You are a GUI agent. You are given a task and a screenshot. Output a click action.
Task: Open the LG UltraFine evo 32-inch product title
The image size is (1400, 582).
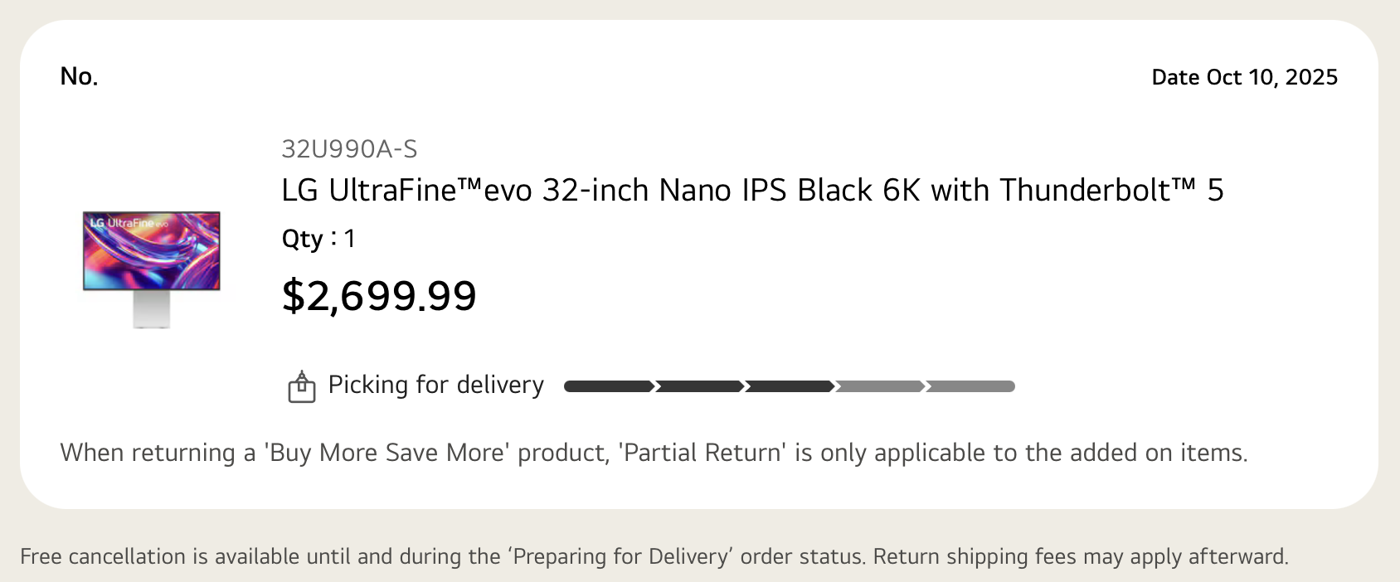752,191
